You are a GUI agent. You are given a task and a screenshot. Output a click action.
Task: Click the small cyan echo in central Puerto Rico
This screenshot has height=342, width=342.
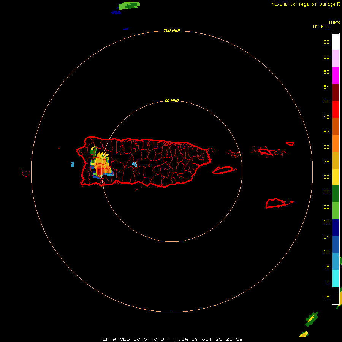coord(135,165)
